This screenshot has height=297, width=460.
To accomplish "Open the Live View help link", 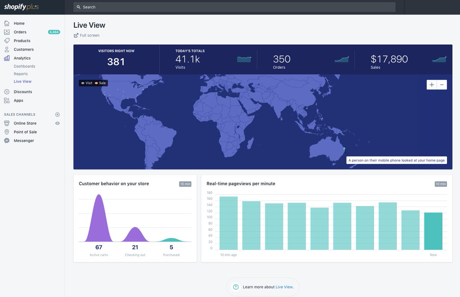I will click(x=284, y=287).
